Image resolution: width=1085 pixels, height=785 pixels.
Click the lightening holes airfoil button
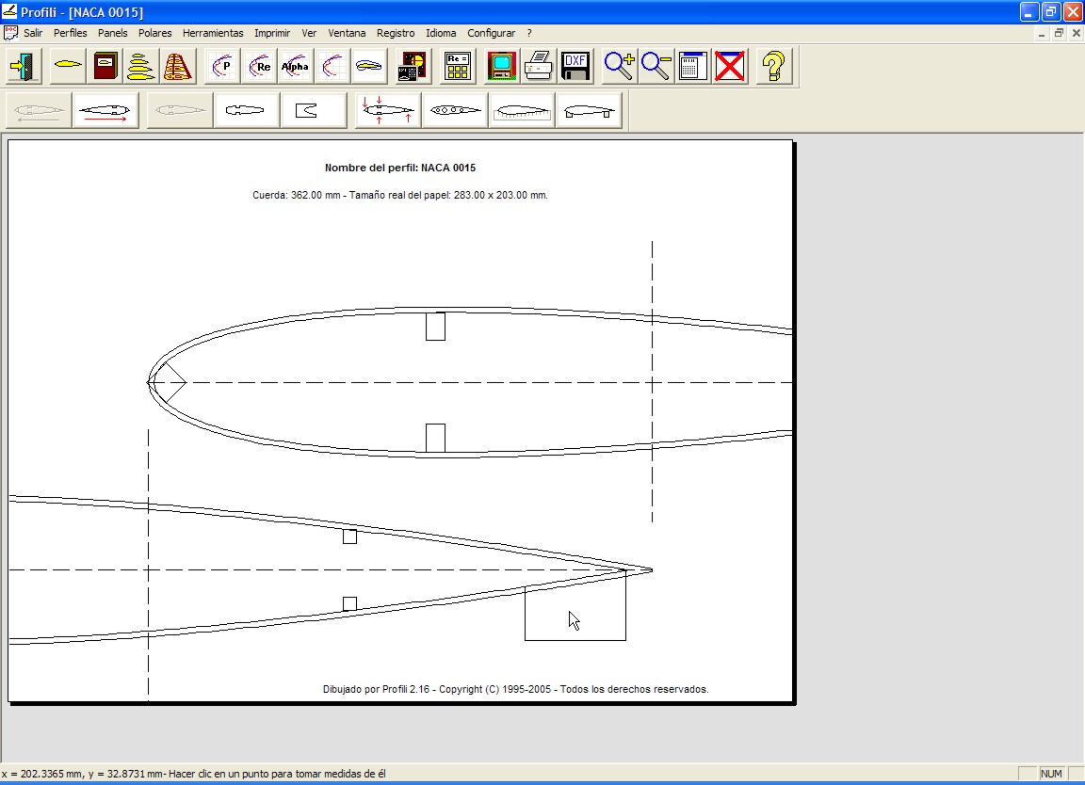pos(455,111)
